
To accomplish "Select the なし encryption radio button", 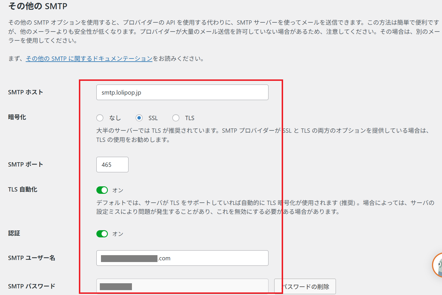I will pos(100,118).
